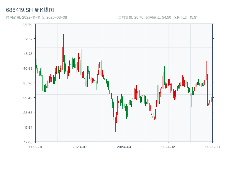Click the y-axis label 46.78
The image size is (236, 177).
point(28,54)
